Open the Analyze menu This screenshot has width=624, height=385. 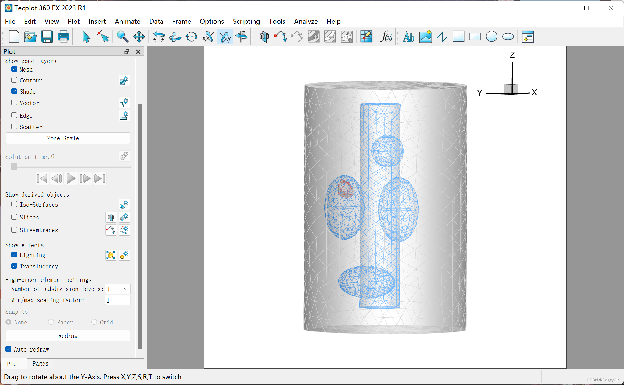pyautogui.click(x=305, y=21)
